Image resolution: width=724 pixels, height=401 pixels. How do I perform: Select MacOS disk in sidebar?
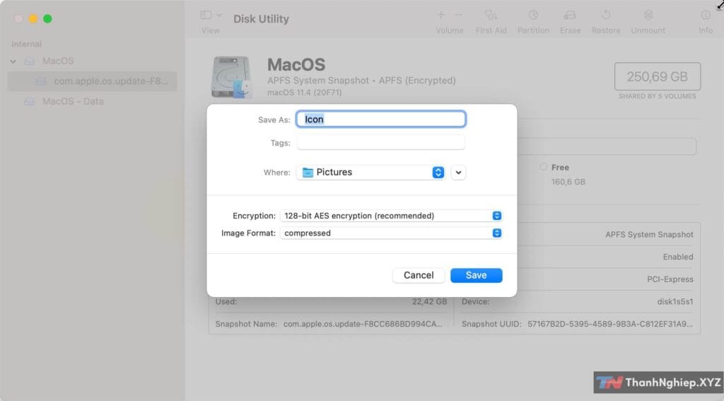[x=58, y=61]
